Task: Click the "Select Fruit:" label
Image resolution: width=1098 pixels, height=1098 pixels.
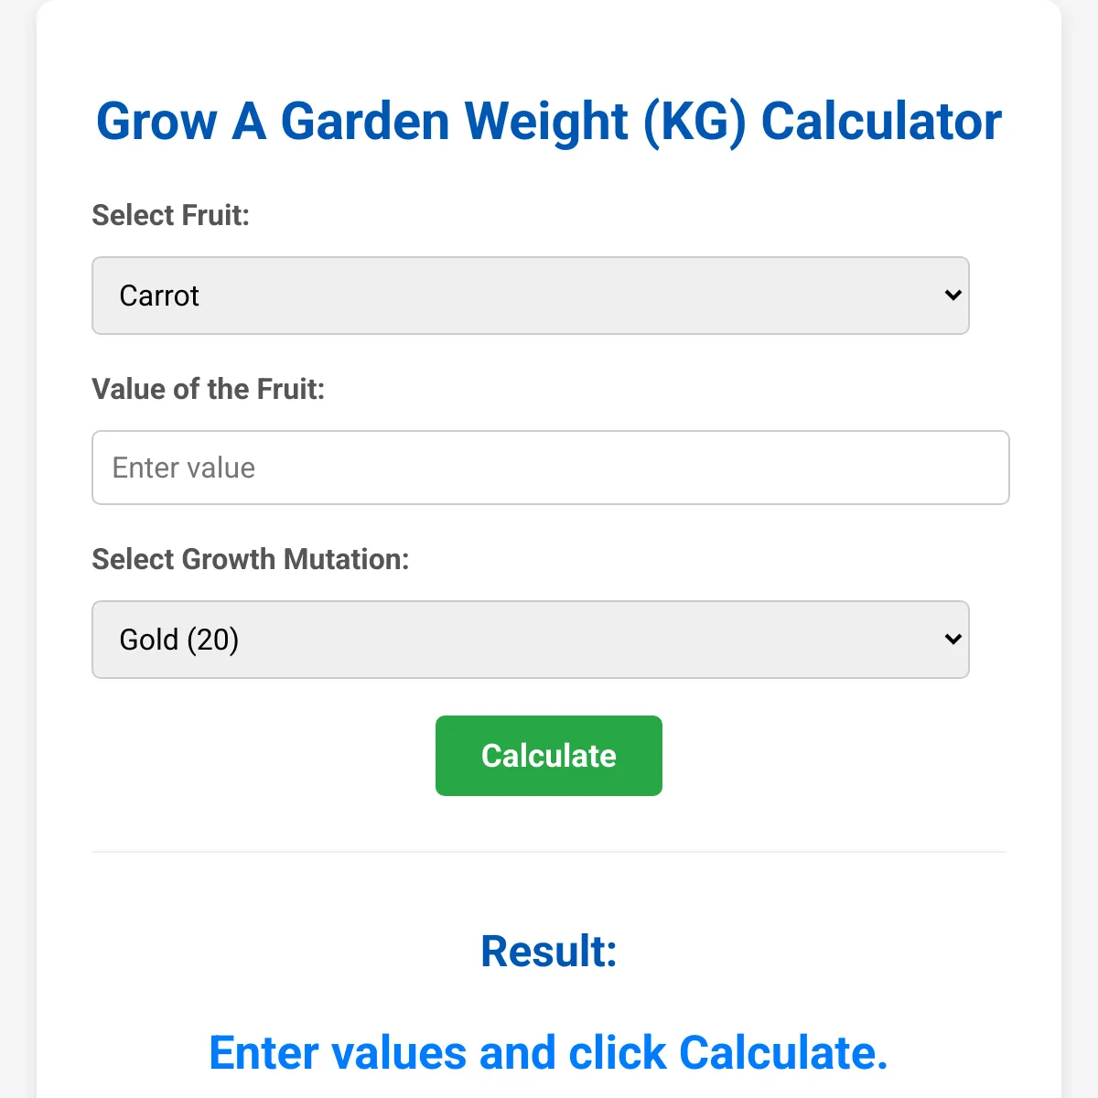Action: [x=170, y=215]
